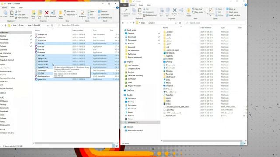
Task: Click search box in love-11.3-win64 window
Action: [87, 25]
